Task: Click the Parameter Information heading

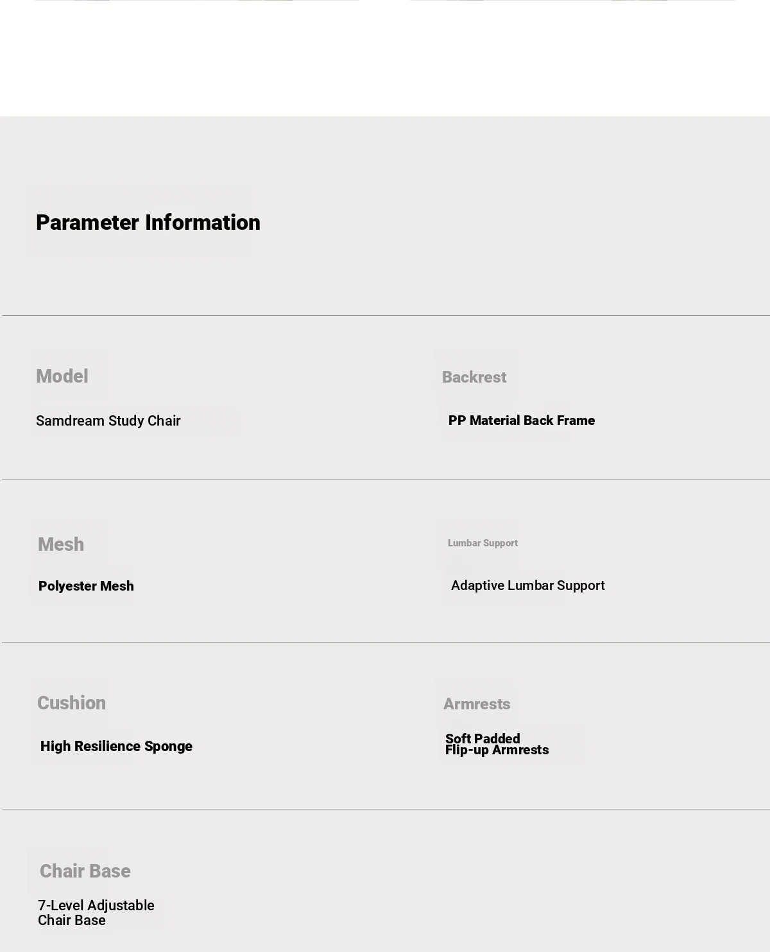Action: pos(148,223)
